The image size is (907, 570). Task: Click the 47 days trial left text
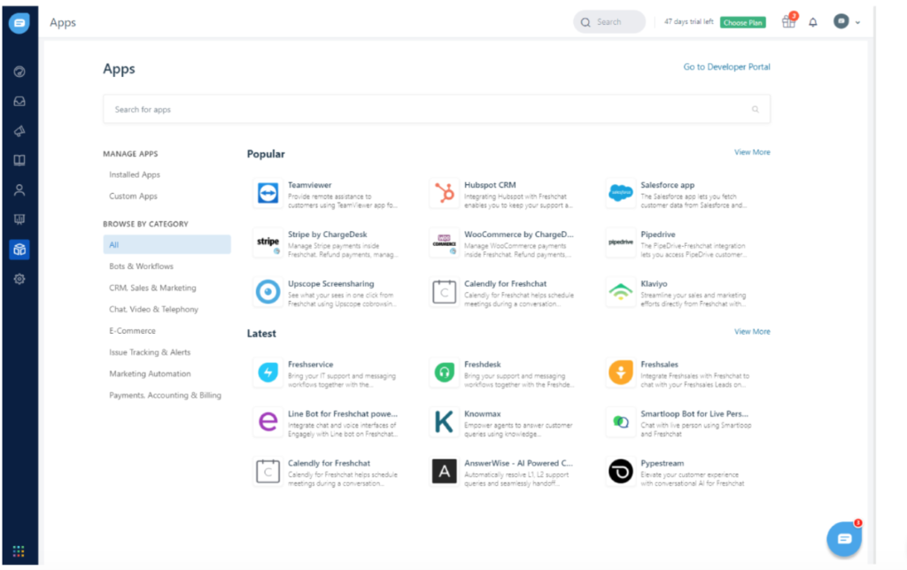(688, 22)
